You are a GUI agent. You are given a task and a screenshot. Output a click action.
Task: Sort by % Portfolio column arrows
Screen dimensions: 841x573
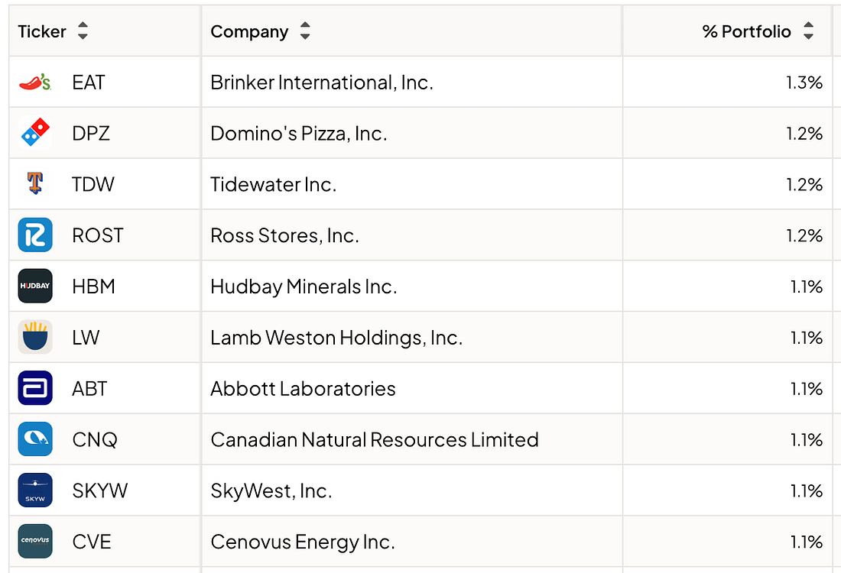808,31
